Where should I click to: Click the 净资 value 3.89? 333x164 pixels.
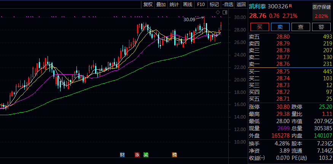click(x=284, y=151)
